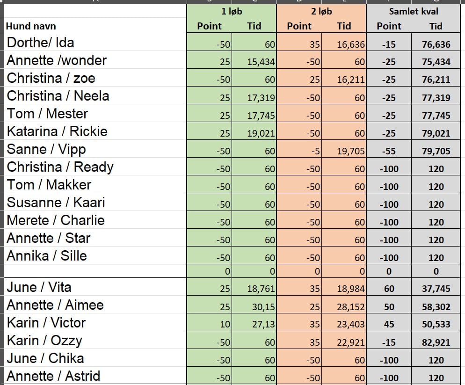This screenshot has height=385, width=465.
Task: Select the 'Dorthe/ Ida' name cell
Action: pos(95,42)
